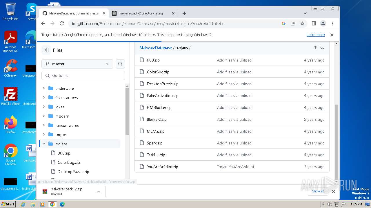Click the page vertical scrollbar

click(337, 142)
